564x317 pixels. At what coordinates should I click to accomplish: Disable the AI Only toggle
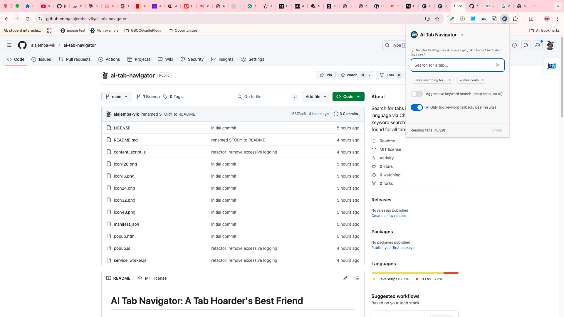point(417,107)
